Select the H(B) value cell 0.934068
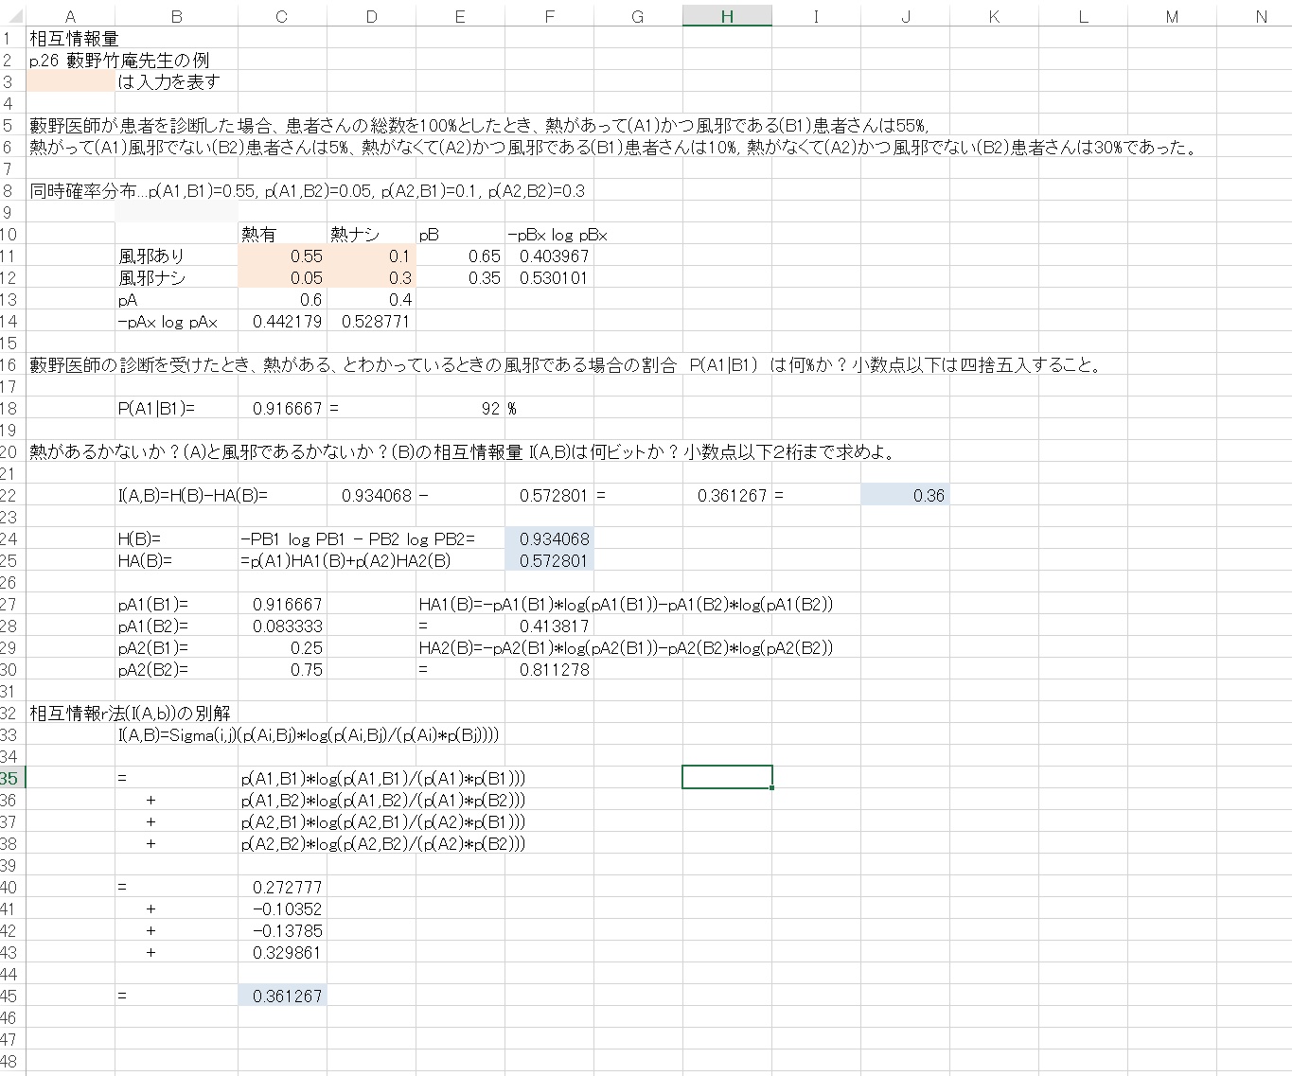This screenshot has width=1292, height=1076. [550, 538]
